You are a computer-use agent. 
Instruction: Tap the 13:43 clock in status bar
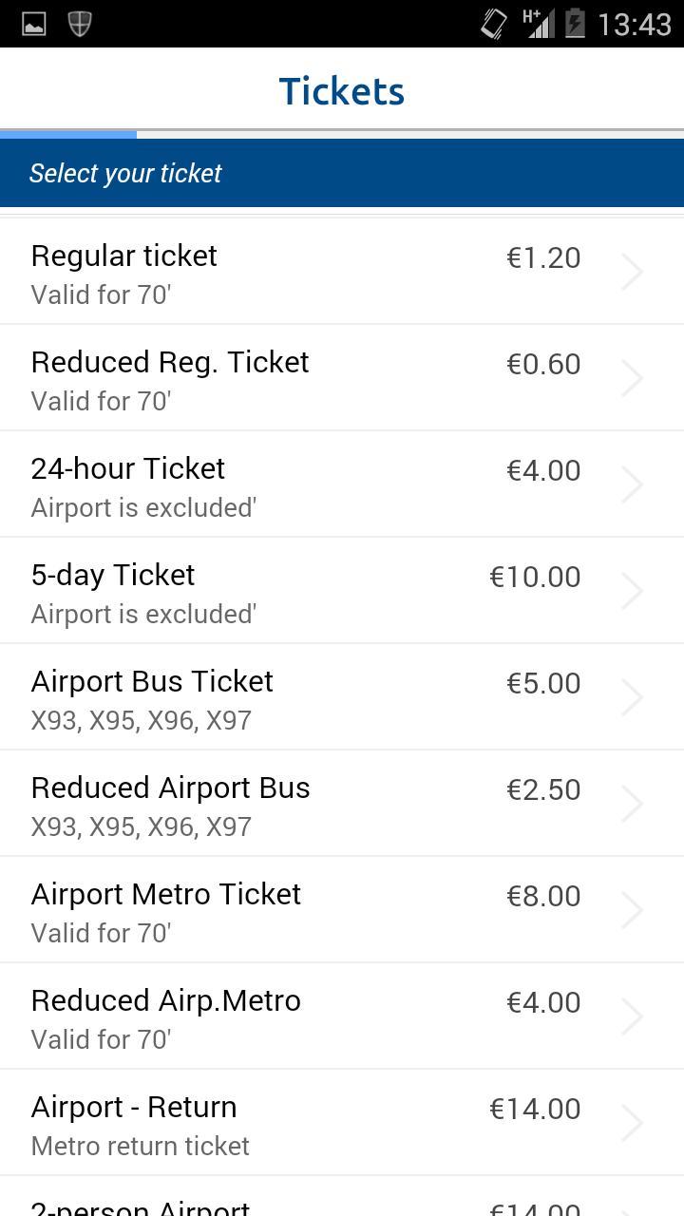(635, 24)
